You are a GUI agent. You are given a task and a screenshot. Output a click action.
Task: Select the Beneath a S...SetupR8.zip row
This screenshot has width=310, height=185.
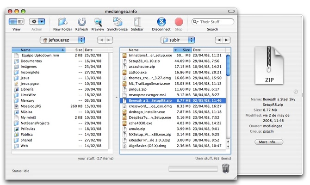173,101
